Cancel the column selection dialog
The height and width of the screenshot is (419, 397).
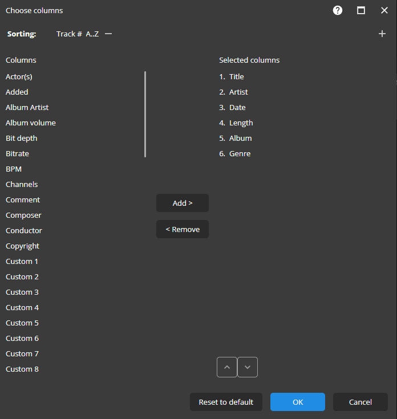click(x=360, y=402)
